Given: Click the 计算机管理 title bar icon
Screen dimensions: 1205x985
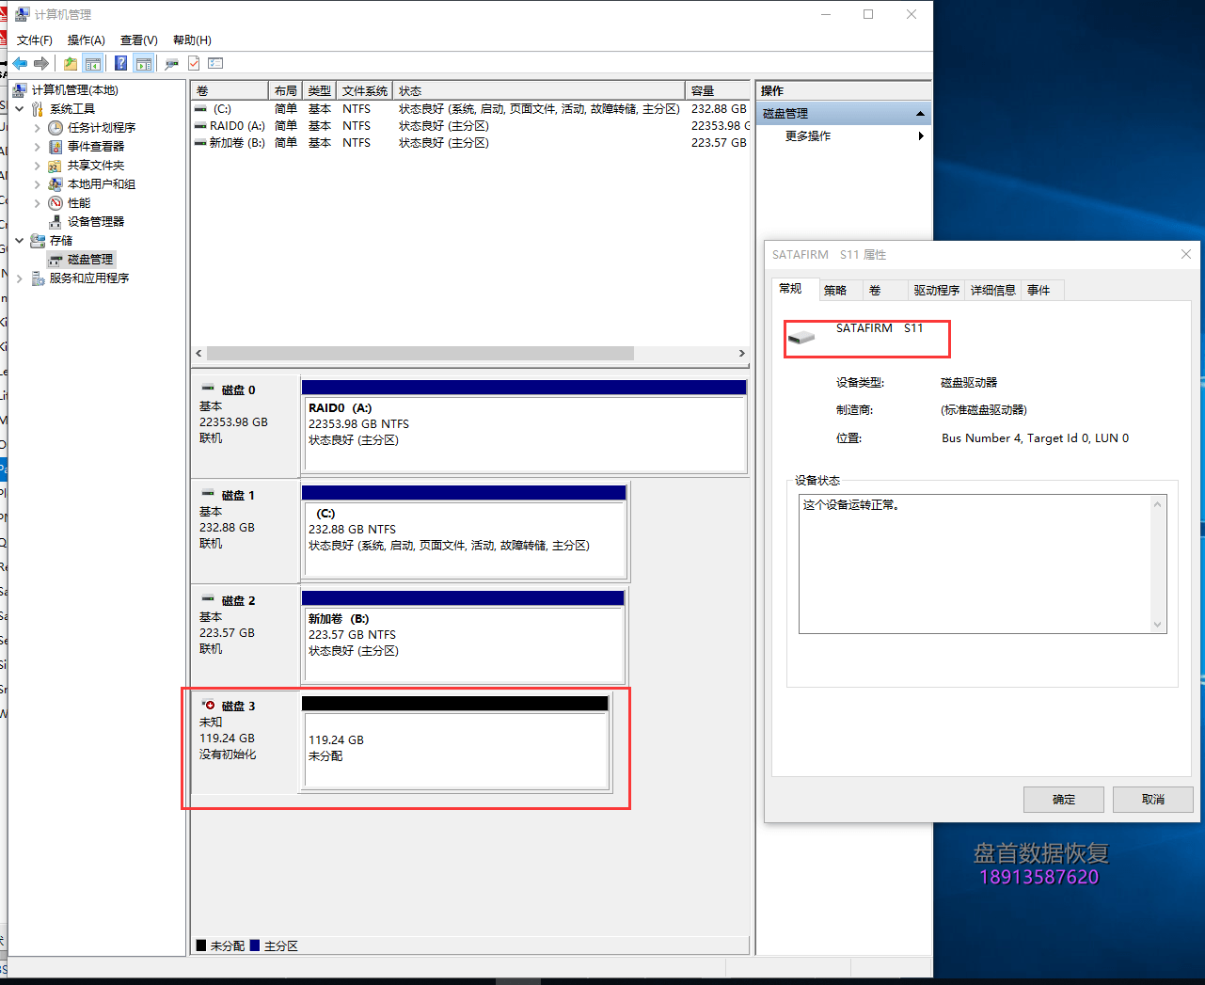Looking at the screenshot, I should tap(22, 14).
